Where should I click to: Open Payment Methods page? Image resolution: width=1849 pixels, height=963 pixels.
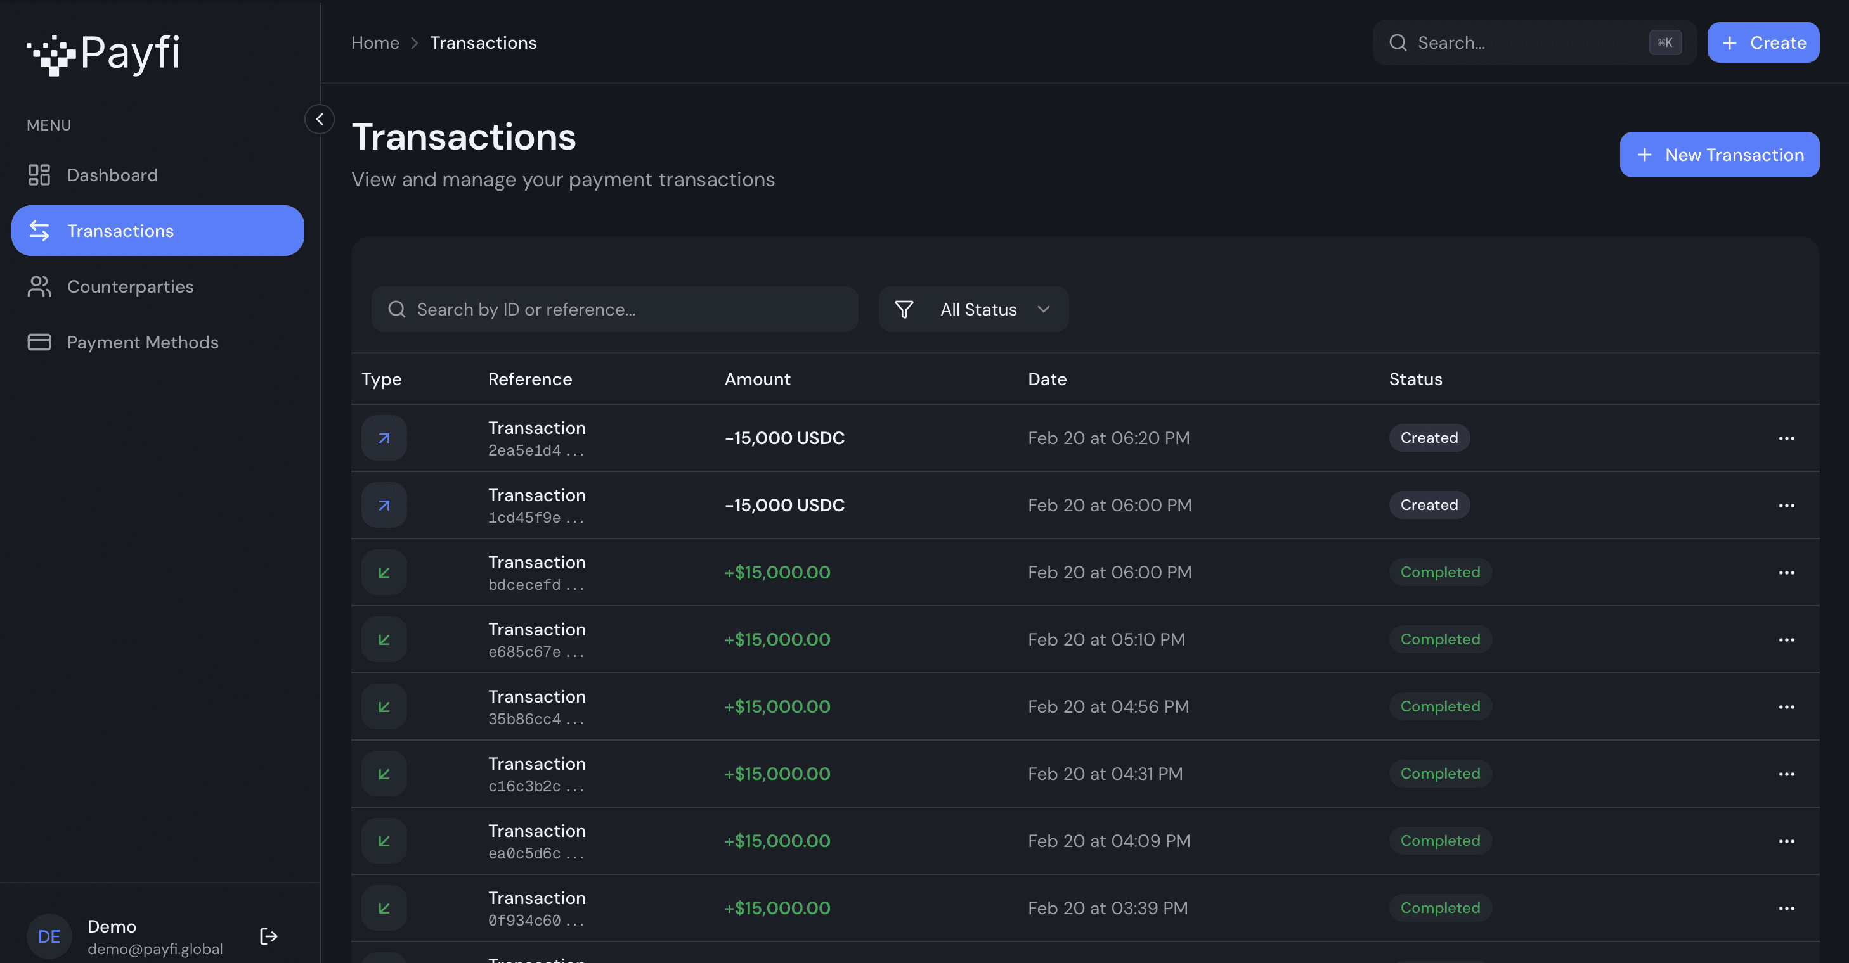click(x=142, y=342)
